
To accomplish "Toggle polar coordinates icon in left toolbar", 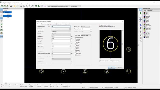I will click(x=1, y=12).
